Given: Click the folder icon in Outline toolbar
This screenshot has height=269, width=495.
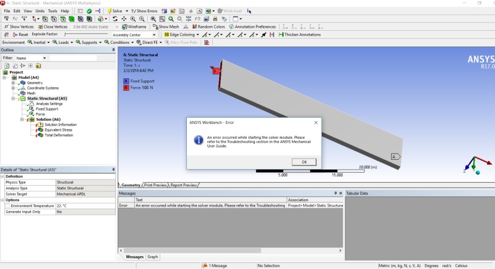Looking at the screenshot, I should click(38, 66).
